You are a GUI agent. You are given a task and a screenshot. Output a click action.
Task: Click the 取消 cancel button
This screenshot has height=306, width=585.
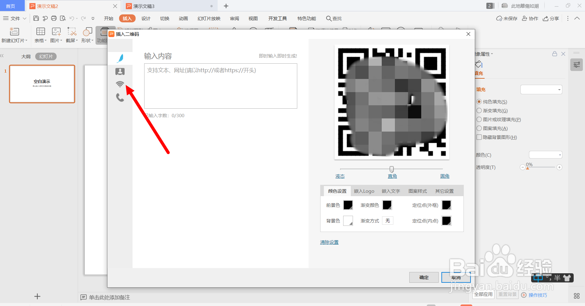pyautogui.click(x=456, y=278)
